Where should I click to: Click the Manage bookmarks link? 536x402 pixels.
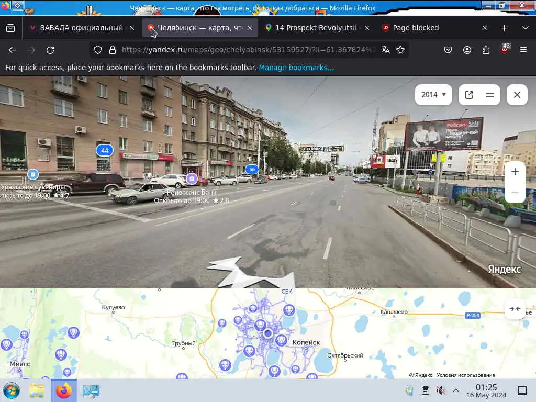[x=296, y=68]
